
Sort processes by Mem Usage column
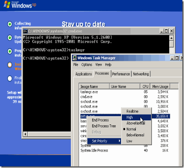pyautogui.click(x=160, y=87)
